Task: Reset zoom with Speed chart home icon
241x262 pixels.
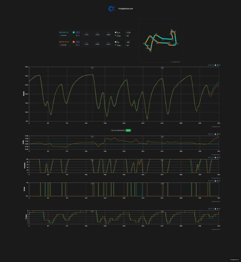Action: [218, 65]
